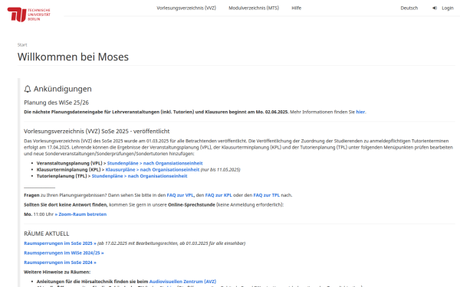Open VPL Stundenpläne nach Organisationseinheit link
Viewport: 460px width, 287px height.
(x=155, y=163)
